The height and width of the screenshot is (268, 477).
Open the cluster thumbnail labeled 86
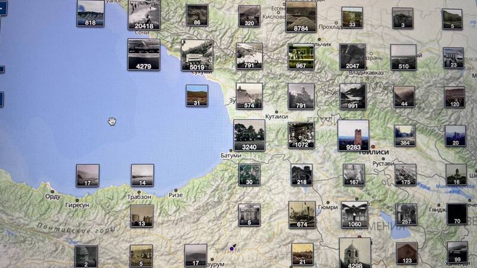coord(197,15)
